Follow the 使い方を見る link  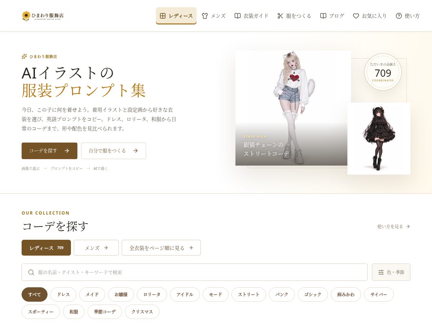pos(394,226)
